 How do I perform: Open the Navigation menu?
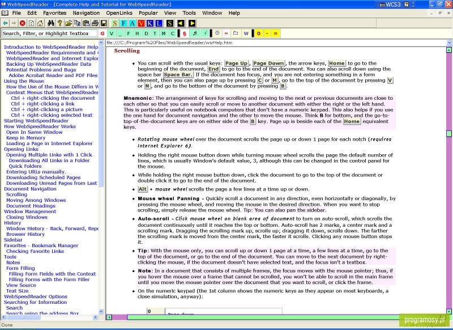pyautogui.click(x=86, y=13)
